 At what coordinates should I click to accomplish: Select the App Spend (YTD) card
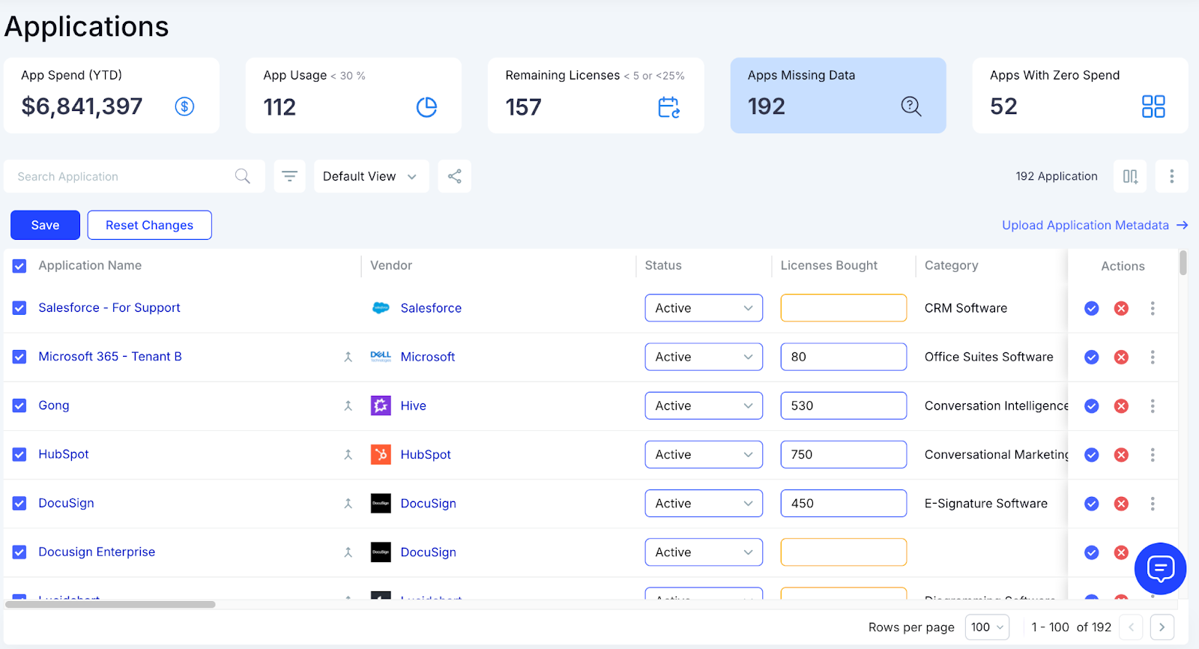[x=112, y=95]
